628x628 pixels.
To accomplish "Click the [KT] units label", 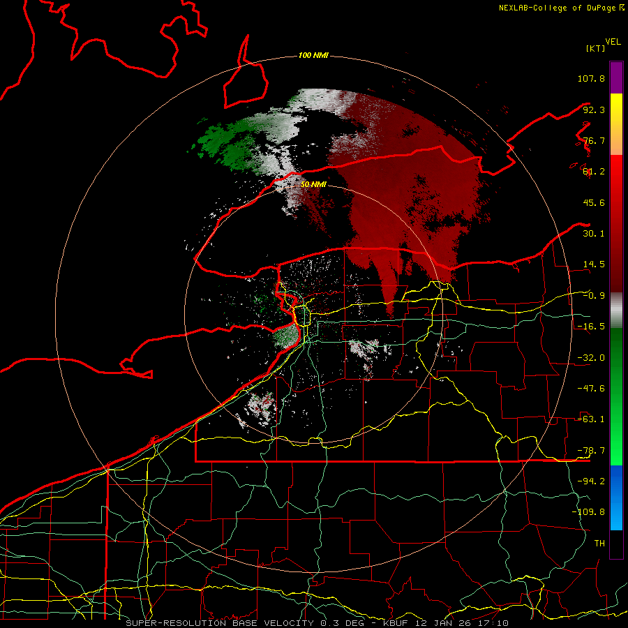I will 595,48.
